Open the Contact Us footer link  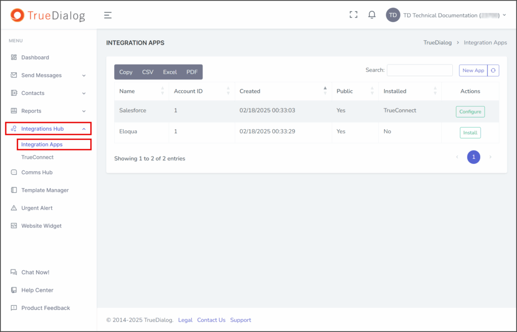[x=212, y=320]
